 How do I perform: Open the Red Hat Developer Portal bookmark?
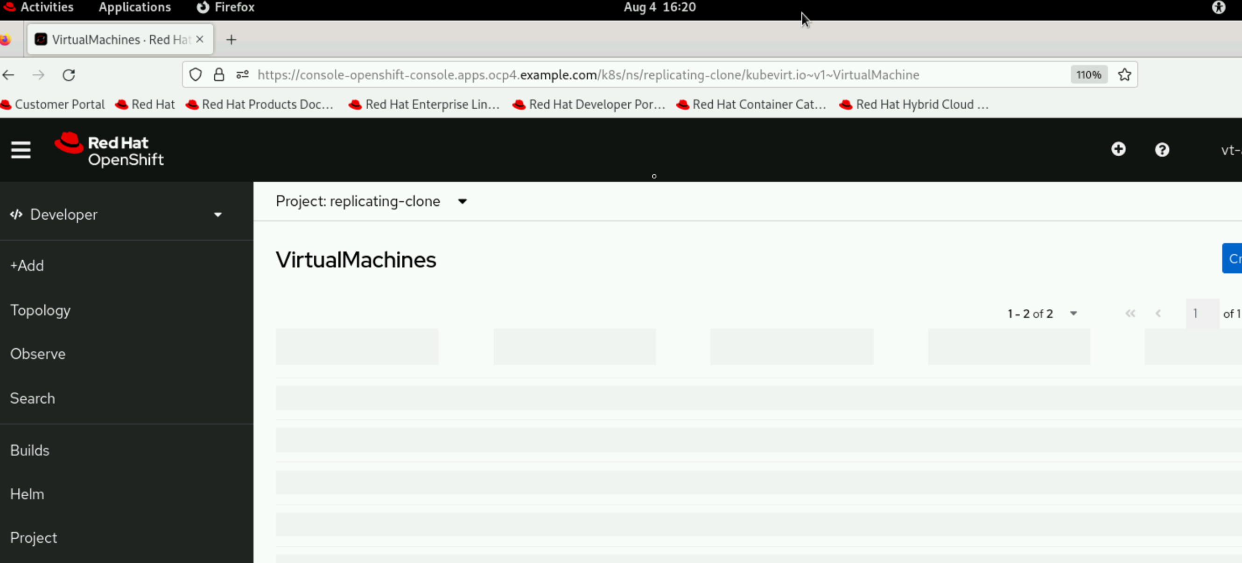click(589, 104)
